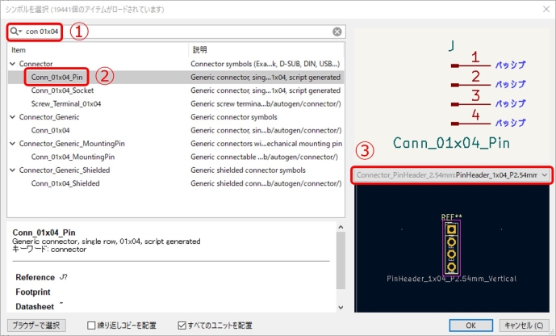The height and width of the screenshot is (336, 556).
Task: Collapse the Connector_Generic_Shielded group
Action: point(12,170)
